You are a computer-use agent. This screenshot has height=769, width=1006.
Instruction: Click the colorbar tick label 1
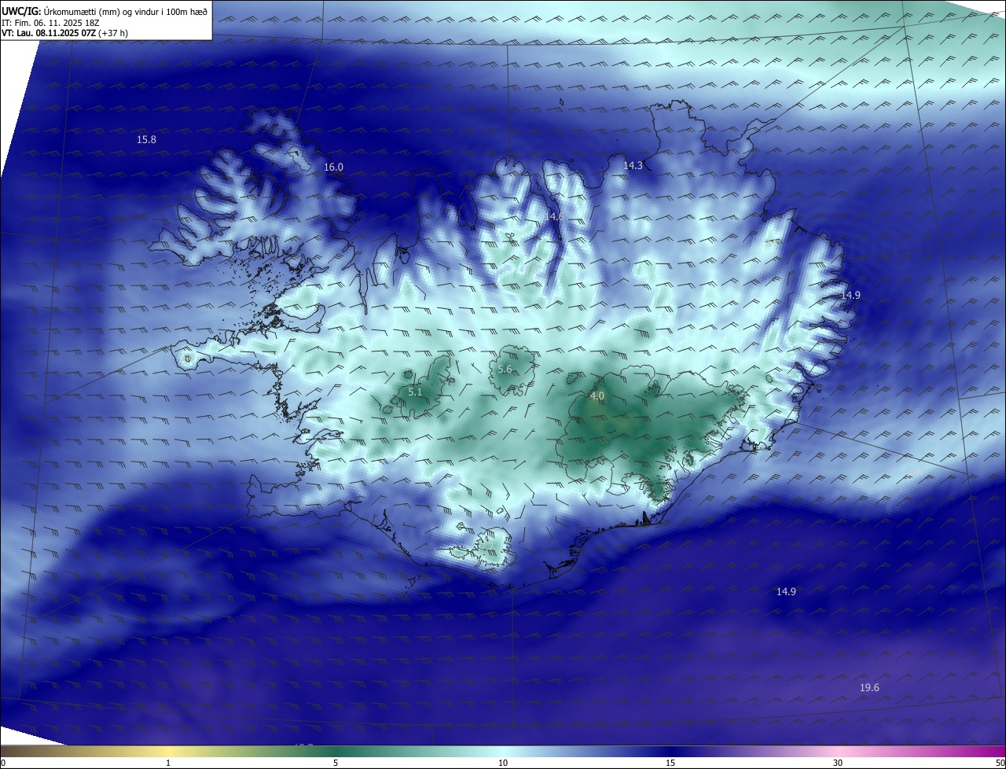[168, 763]
